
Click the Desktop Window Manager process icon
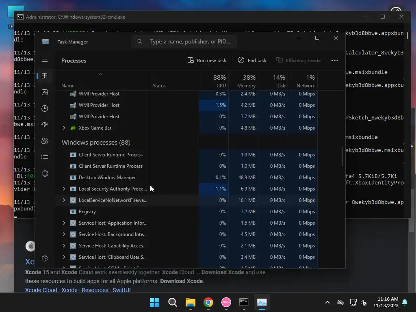coord(73,178)
